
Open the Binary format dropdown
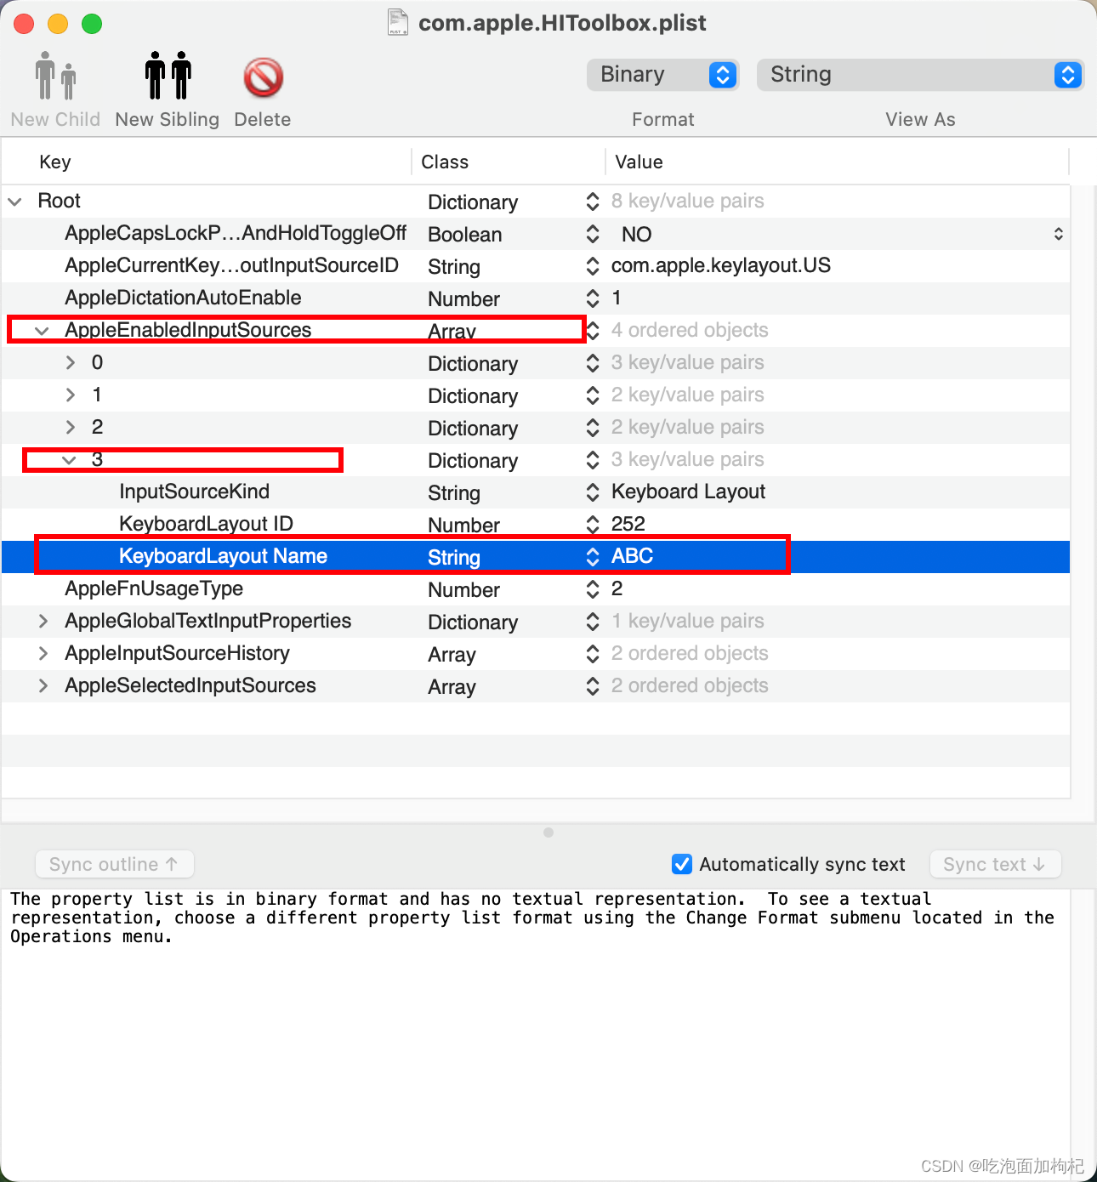(x=662, y=75)
